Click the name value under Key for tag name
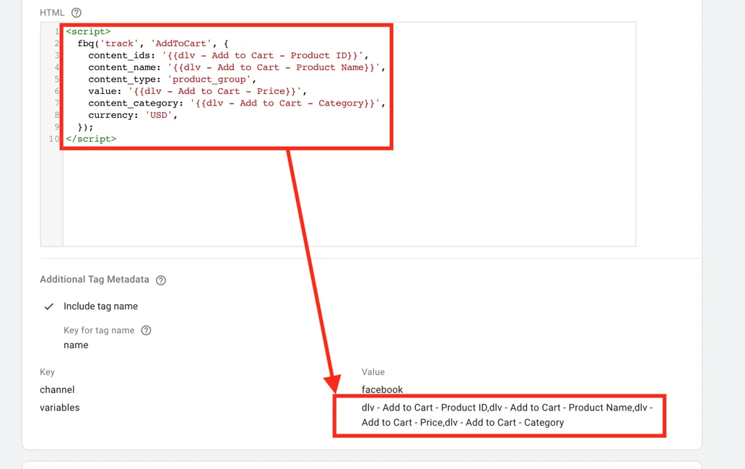 76,345
